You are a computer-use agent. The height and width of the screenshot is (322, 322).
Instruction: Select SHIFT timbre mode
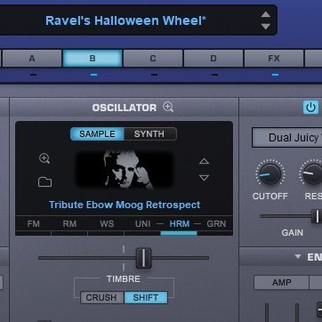pos(146,297)
